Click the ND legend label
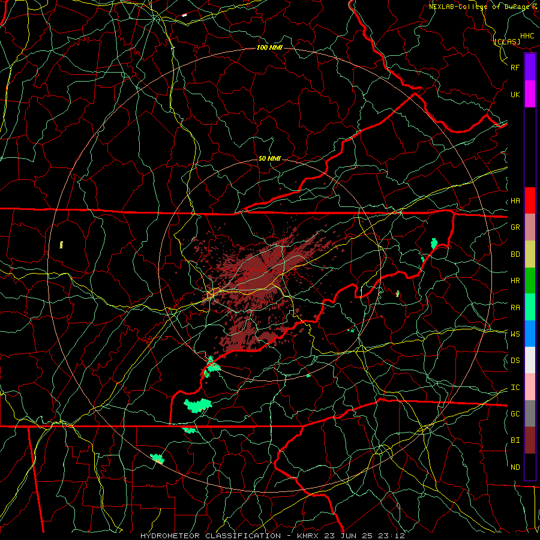Image resolution: width=540 pixels, height=540 pixels. point(515,467)
